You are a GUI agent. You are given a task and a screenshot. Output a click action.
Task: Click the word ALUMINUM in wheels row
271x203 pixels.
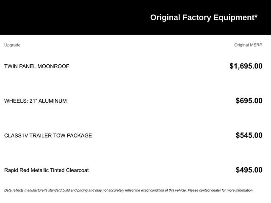(53, 101)
